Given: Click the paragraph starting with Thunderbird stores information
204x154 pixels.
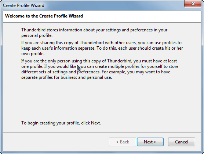Looking at the screenshot, I should tap(94, 32).
